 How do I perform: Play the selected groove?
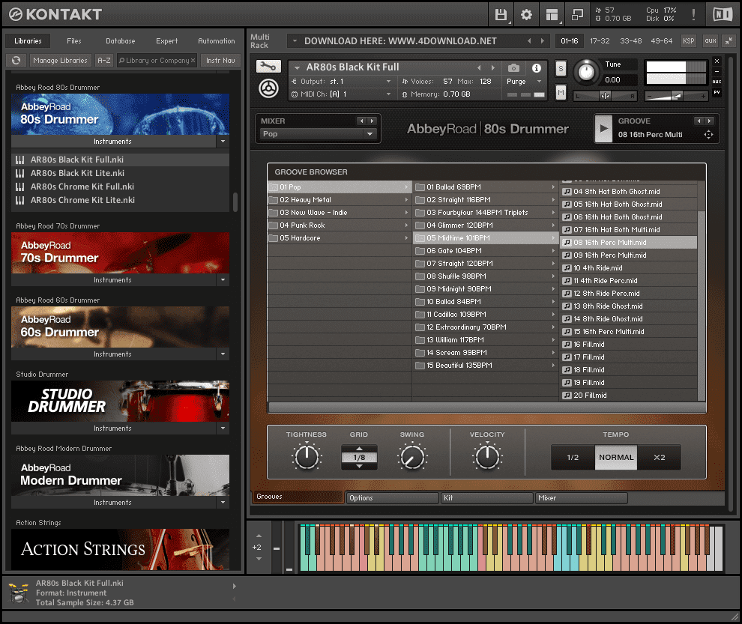coord(603,128)
